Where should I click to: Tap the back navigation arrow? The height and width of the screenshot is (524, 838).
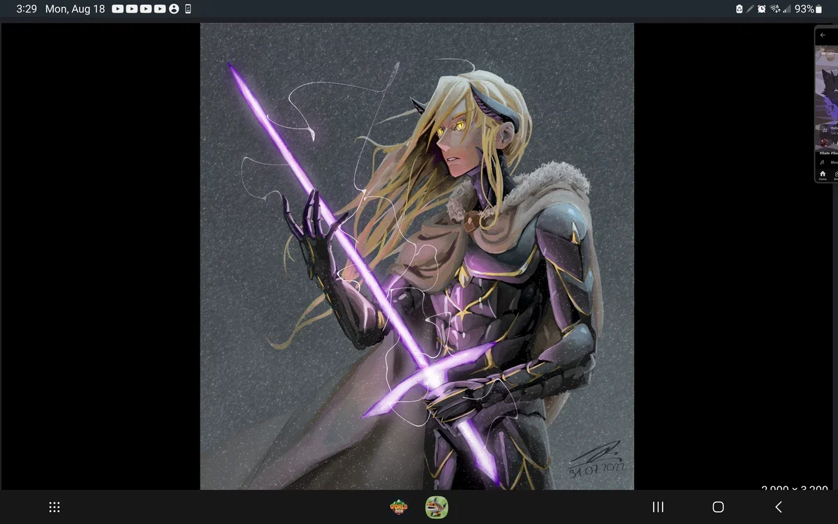coord(778,507)
